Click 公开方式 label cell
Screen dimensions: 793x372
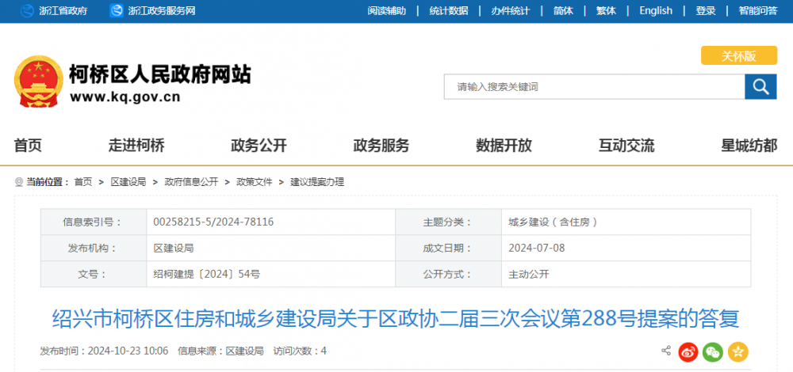tap(449, 274)
